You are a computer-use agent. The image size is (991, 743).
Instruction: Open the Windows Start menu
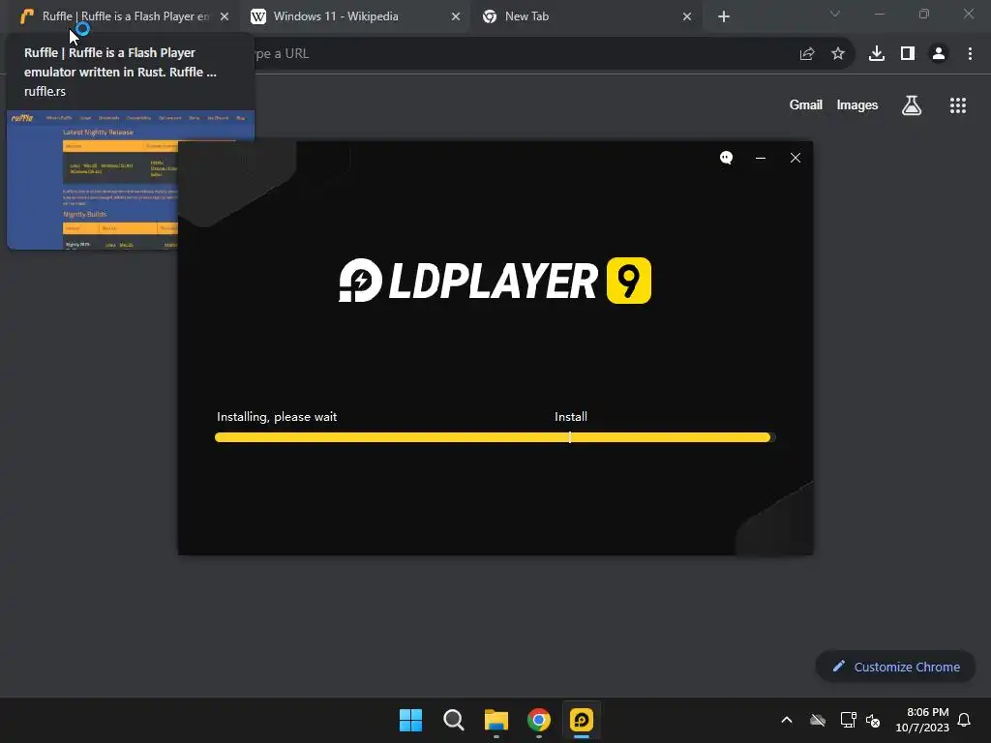(x=410, y=720)
